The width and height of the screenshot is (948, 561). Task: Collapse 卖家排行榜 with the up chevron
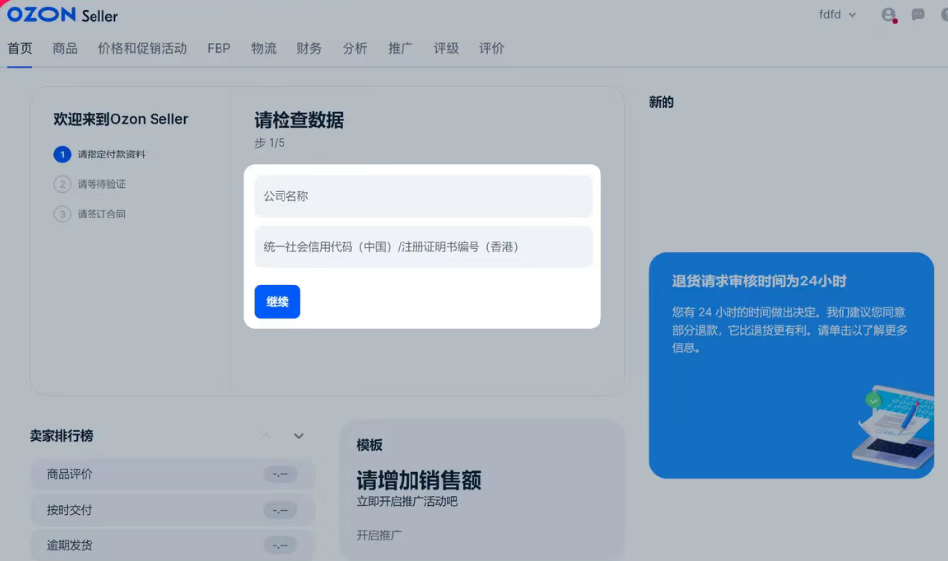coord(266,436)
